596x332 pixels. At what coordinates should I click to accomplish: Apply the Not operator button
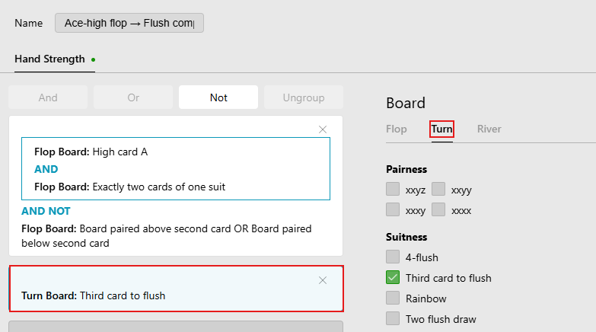(218, 97)
